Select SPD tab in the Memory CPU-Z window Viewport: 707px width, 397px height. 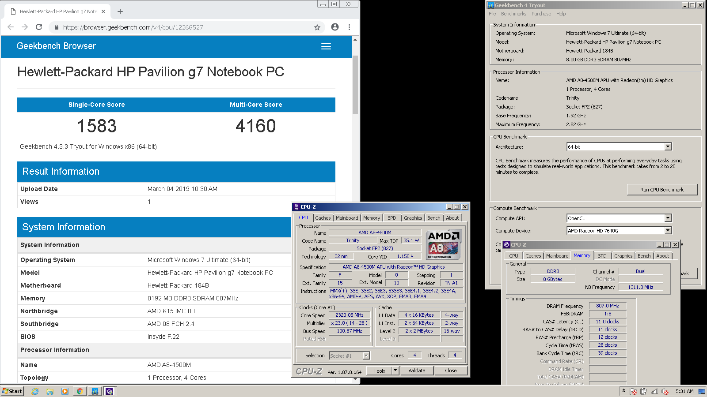click(602, 256)
